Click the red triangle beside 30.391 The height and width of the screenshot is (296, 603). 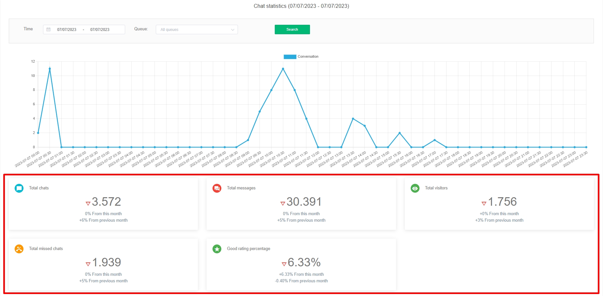[283, 203]
